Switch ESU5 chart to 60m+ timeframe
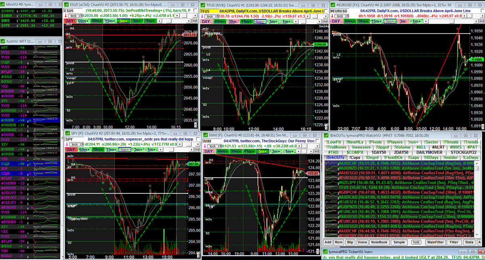 [x=82, y=21]
